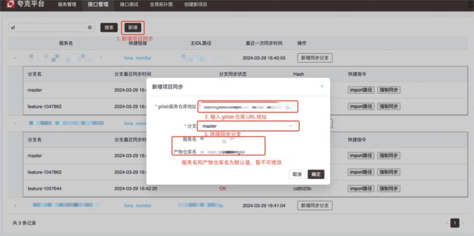Click the OK sync status in the feature-1057644 row
Viewport: 474px width, 236px height.
coord(223,189)
